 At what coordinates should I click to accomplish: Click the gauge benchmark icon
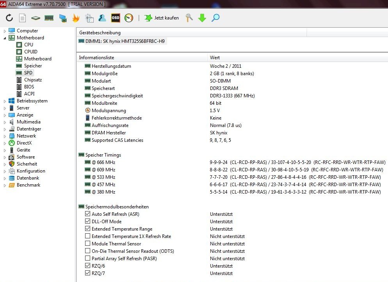(128, 18)
